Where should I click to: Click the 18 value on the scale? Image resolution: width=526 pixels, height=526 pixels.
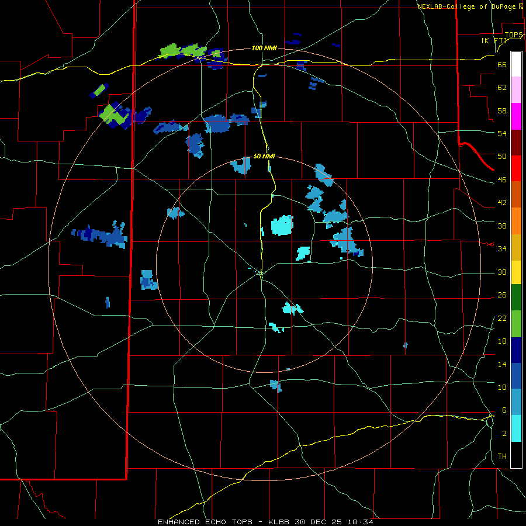pyautogui.click(x=502, y=341)
